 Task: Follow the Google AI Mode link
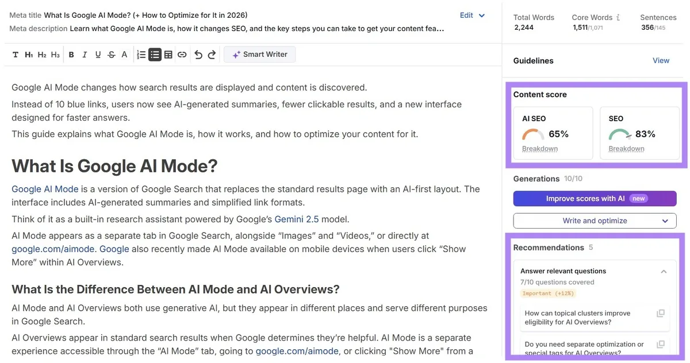[45, 189]
